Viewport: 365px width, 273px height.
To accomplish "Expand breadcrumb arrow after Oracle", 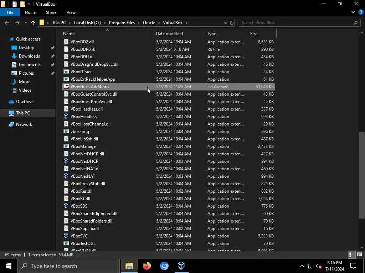I will (x=159, y=23).
